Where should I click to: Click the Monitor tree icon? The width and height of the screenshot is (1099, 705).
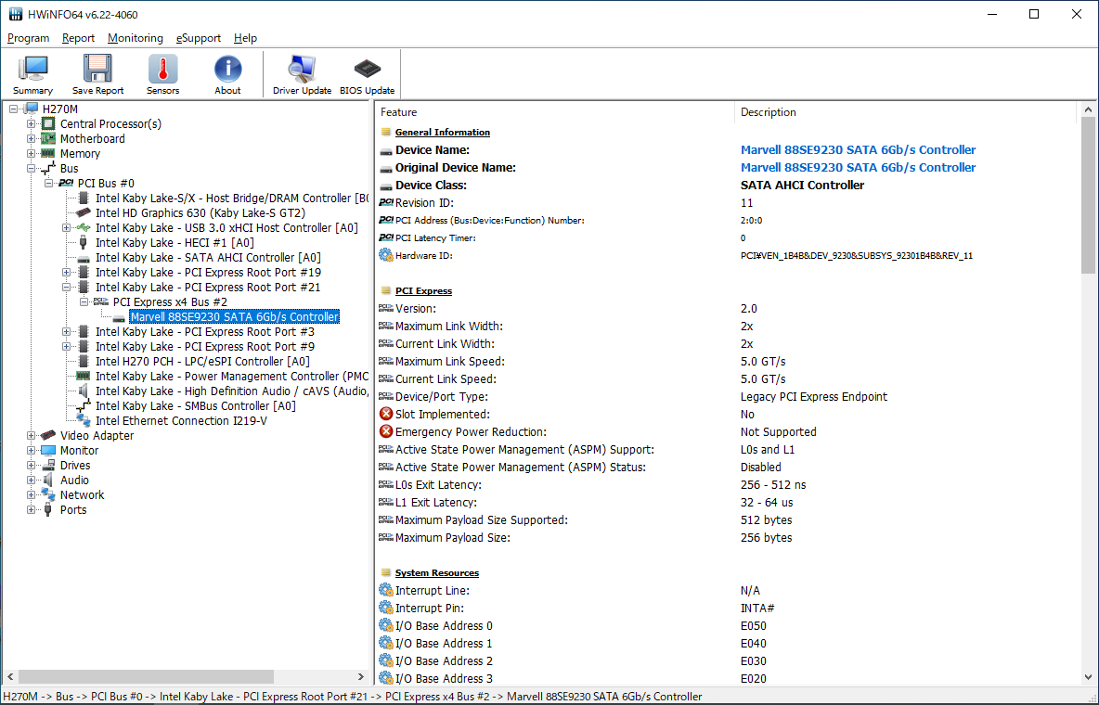coord(48,450)
